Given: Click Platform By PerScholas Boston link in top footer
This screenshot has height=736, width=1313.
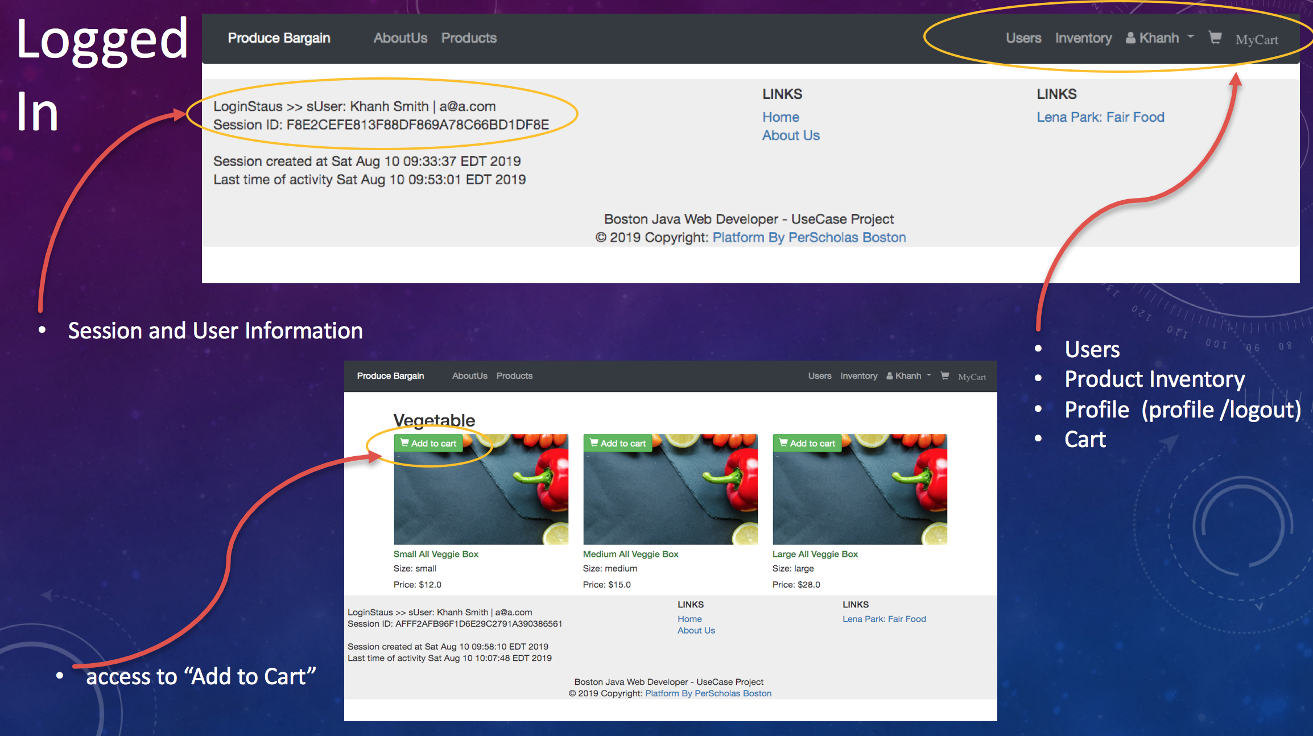Looking at the screenshot, I should (x=809, y=238).
